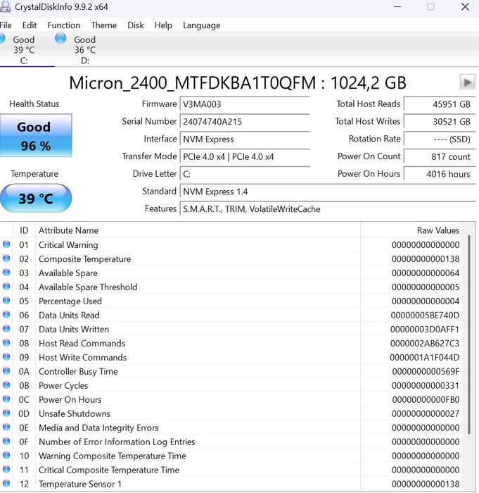The height and width of the screenshot is (493, 479).
Task: Click status orb for Percentage Used row
Action: point(6,300)
